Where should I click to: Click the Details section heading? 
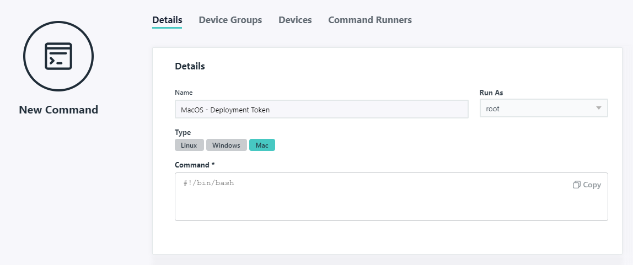pyautogui.click(x=190, y=66)
